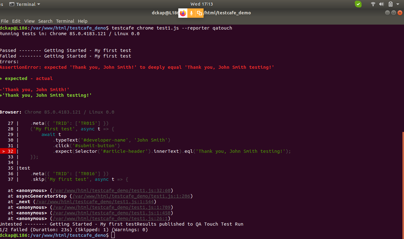Viewport: 404px width, 239px height.
Task: Open the test1.js:32:60 stack trace link
Action: click(x=111, y=190)
